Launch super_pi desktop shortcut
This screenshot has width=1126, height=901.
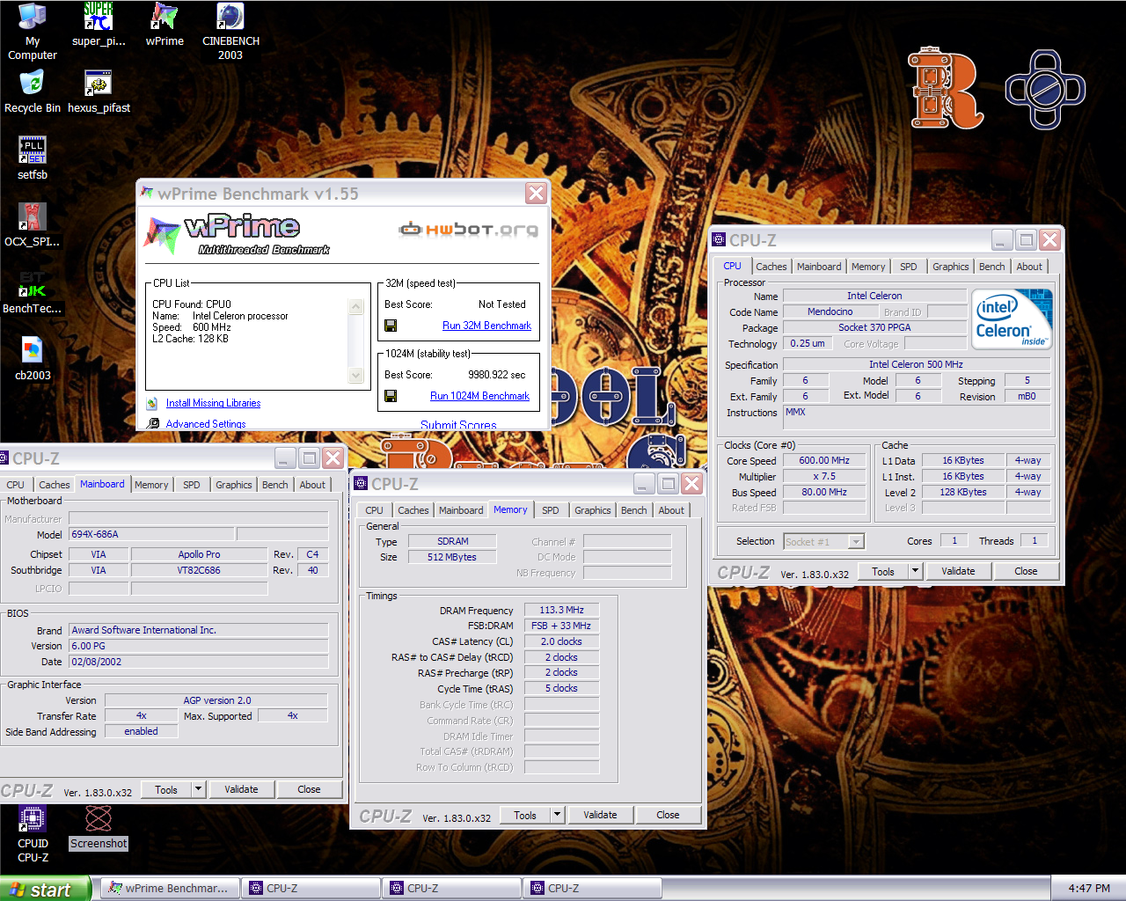pyautogui.click(x=99, y=25)
